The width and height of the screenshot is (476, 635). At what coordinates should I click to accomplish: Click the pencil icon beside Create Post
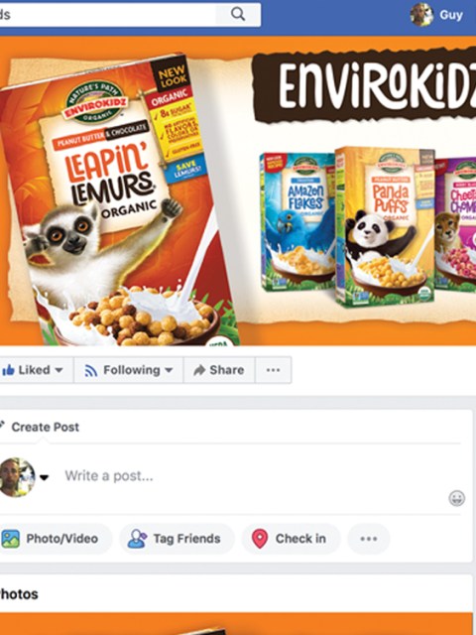click(2, 425)
